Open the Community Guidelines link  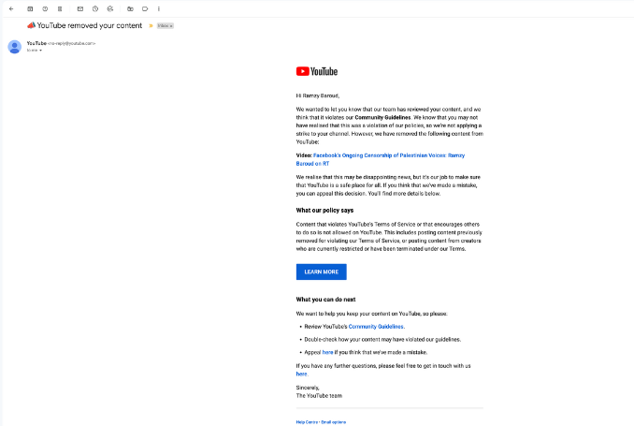(376, 327)
